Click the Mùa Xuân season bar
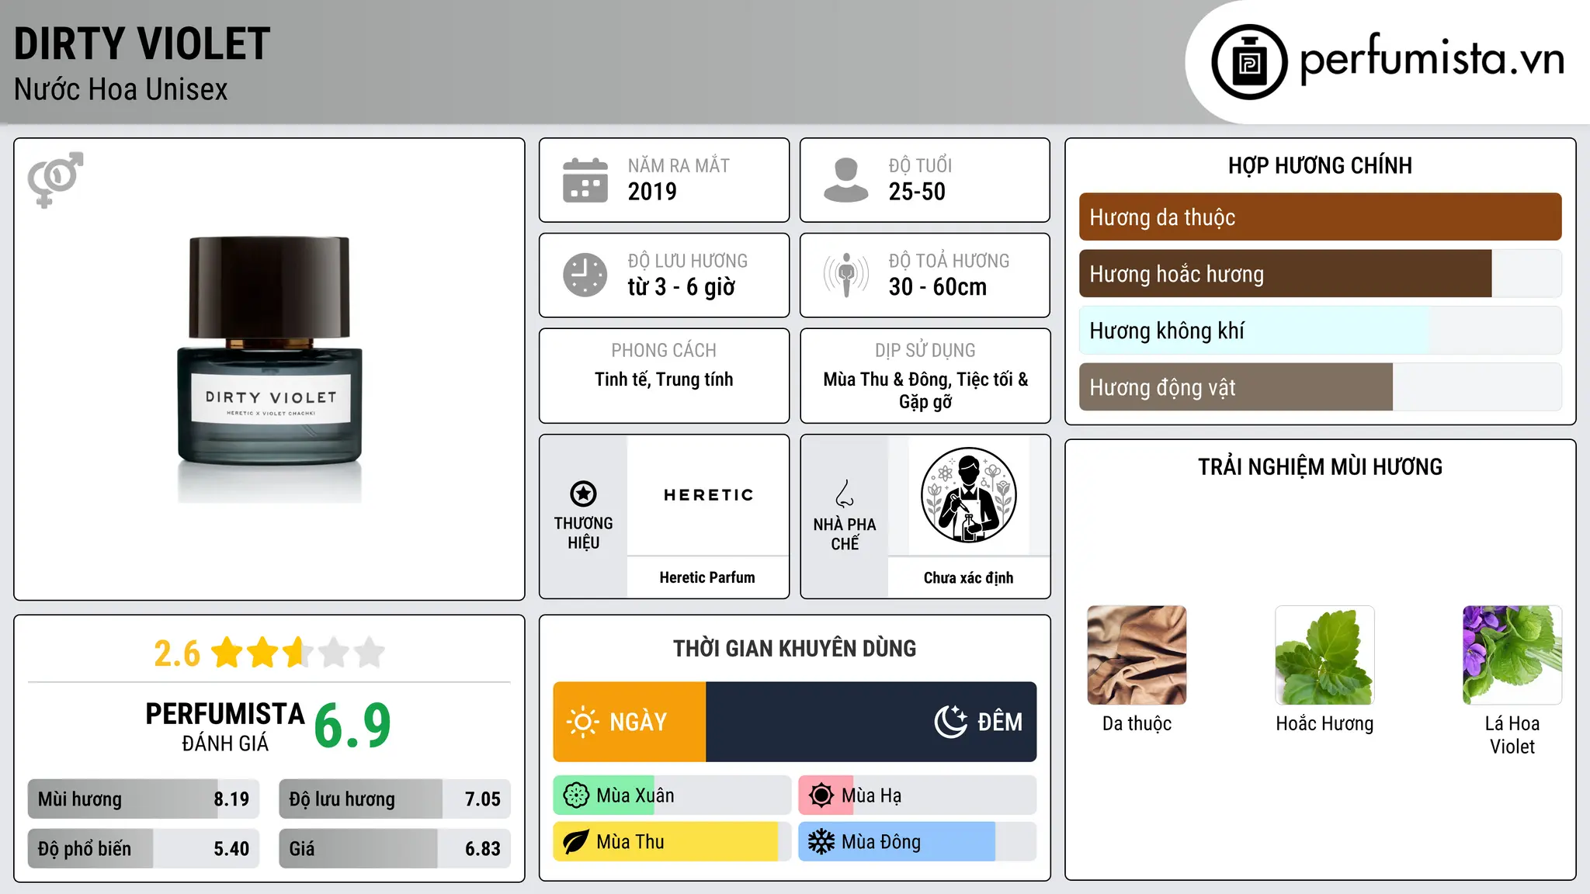This screenshot has width=1590, height=894. pos(672,795)
